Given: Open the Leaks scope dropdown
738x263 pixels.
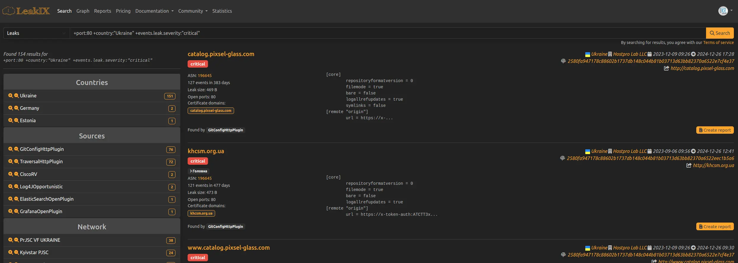Looking at the screenshot, I should (36, 33).
